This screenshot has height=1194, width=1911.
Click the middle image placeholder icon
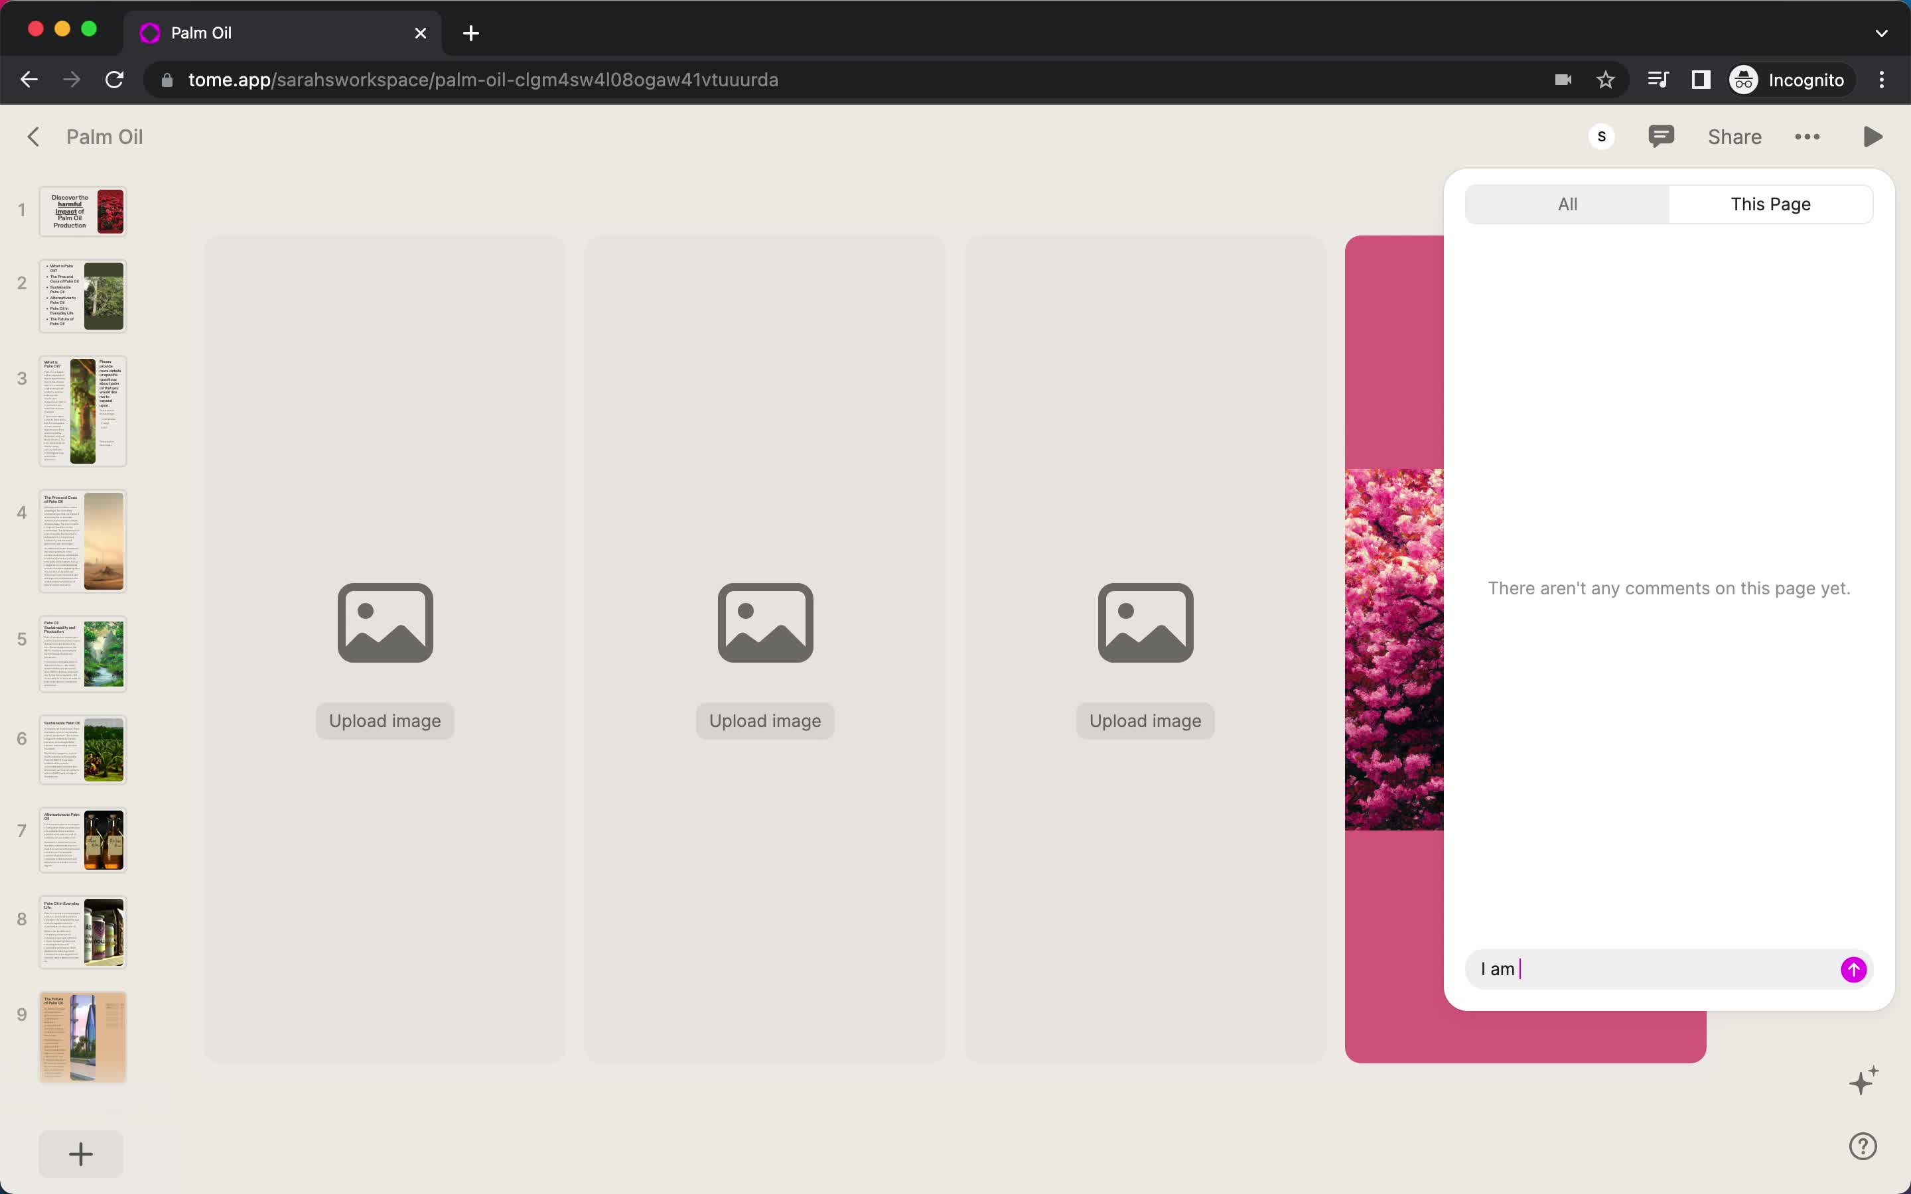765,622
